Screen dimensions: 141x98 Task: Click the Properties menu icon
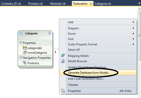[x=63, y=91]
